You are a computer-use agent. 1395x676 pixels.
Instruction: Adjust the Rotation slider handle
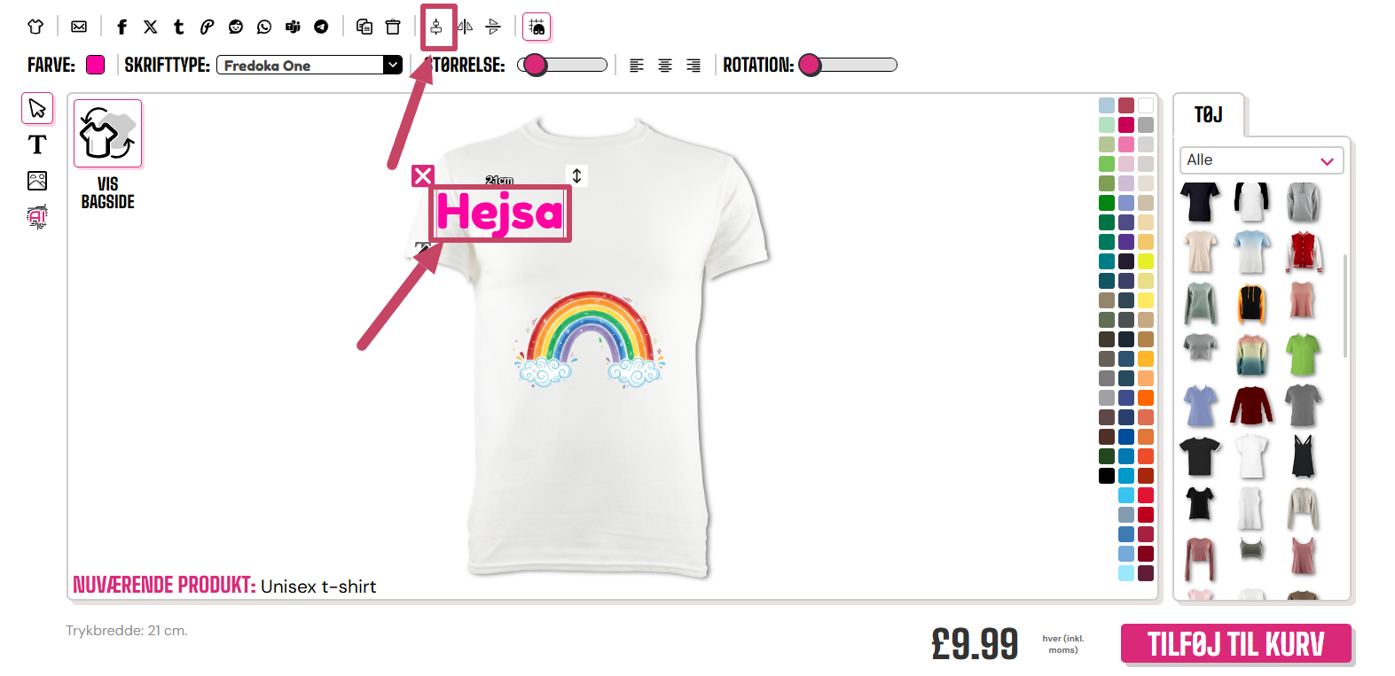pyautogui.click(x=810, y=65)
